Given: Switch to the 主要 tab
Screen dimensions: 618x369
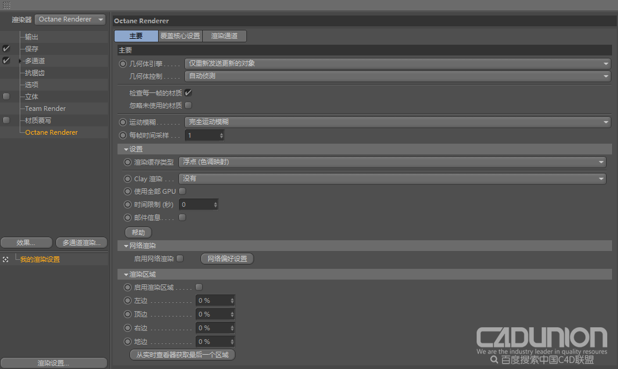Looking at the screenshot, I should 136,36.
